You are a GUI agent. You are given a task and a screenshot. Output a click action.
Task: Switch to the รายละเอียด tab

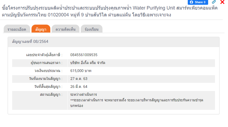coord(17,29)
